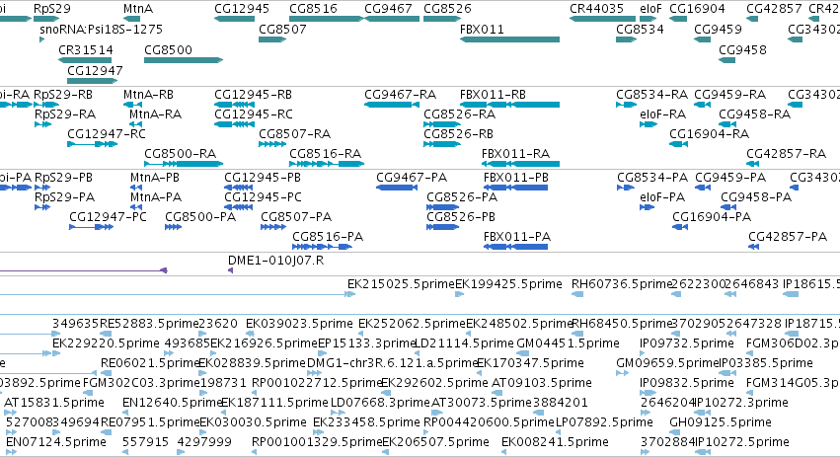Click the CG8500 gene bar
Image resolution: width=840 pixels, height=457 pixels.
pyautogui.click(x=184, y=60)
